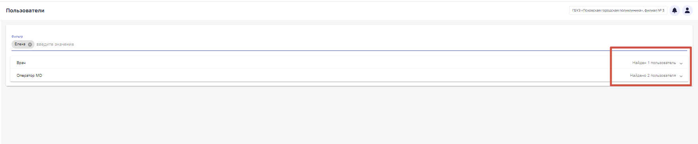Remove the Елена filter chip
698x144 pixels.
(x=30, y=45)
